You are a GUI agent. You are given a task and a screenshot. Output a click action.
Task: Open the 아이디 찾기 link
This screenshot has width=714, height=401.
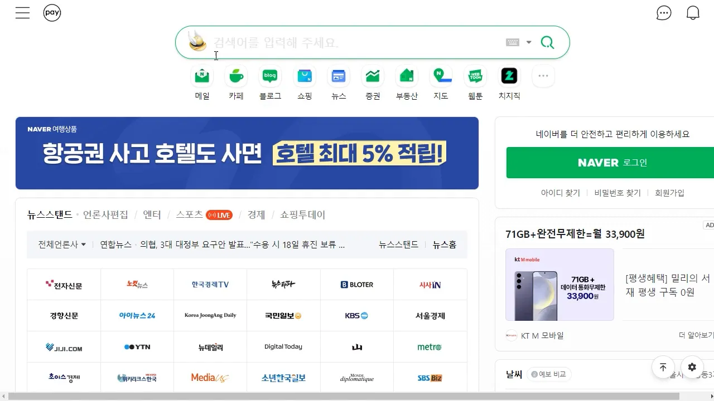pos(561,193)
